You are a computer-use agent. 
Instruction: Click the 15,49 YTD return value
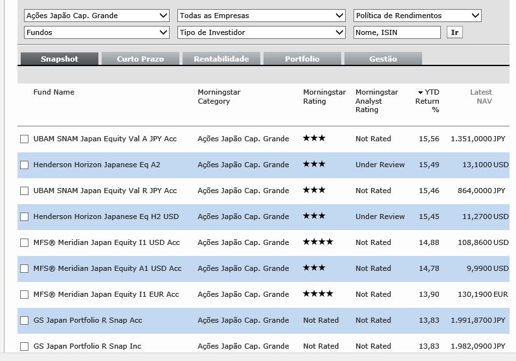429,165
